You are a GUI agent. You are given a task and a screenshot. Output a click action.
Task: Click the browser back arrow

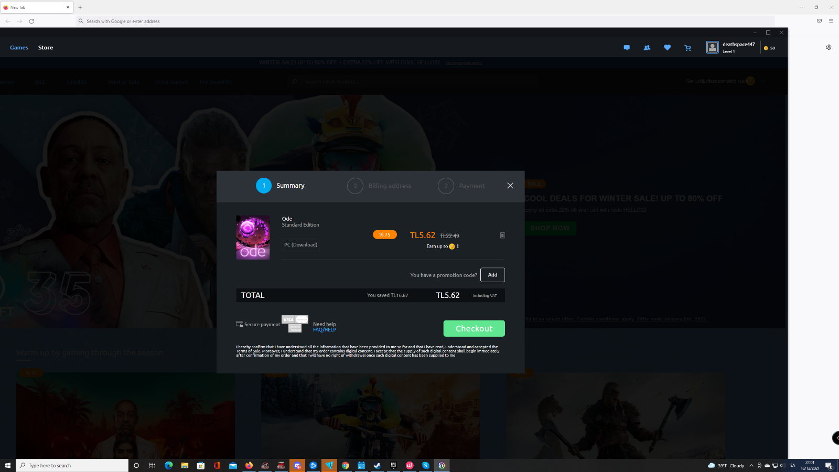pyautogui.click(x=8, y=21)
